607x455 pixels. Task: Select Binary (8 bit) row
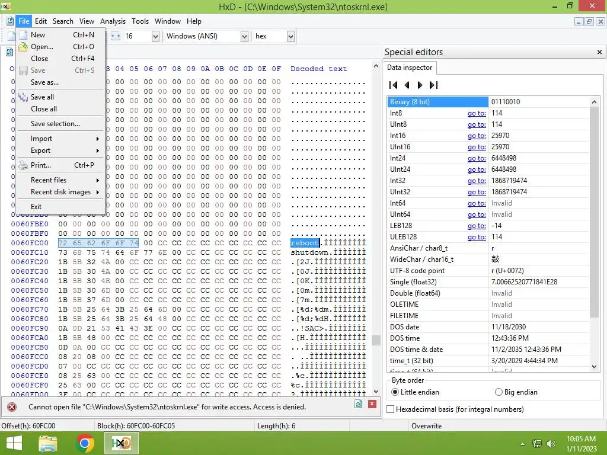point(488,102)
